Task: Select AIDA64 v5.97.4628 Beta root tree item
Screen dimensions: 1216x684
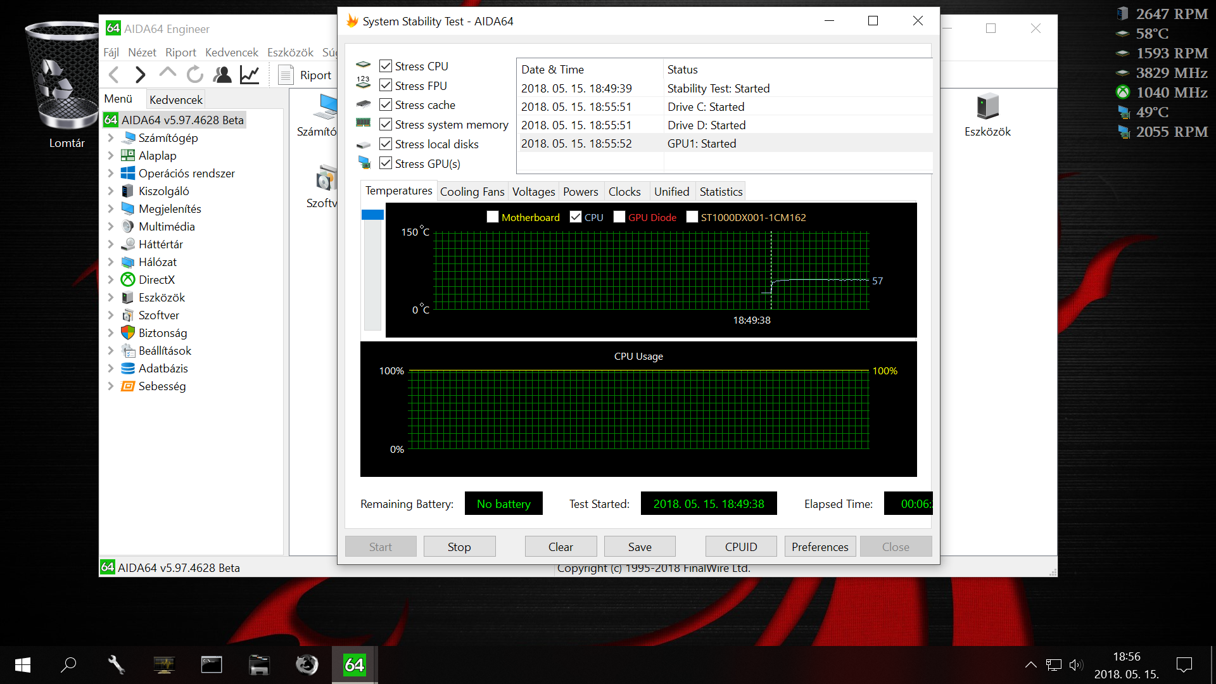Action: [174, 120]
